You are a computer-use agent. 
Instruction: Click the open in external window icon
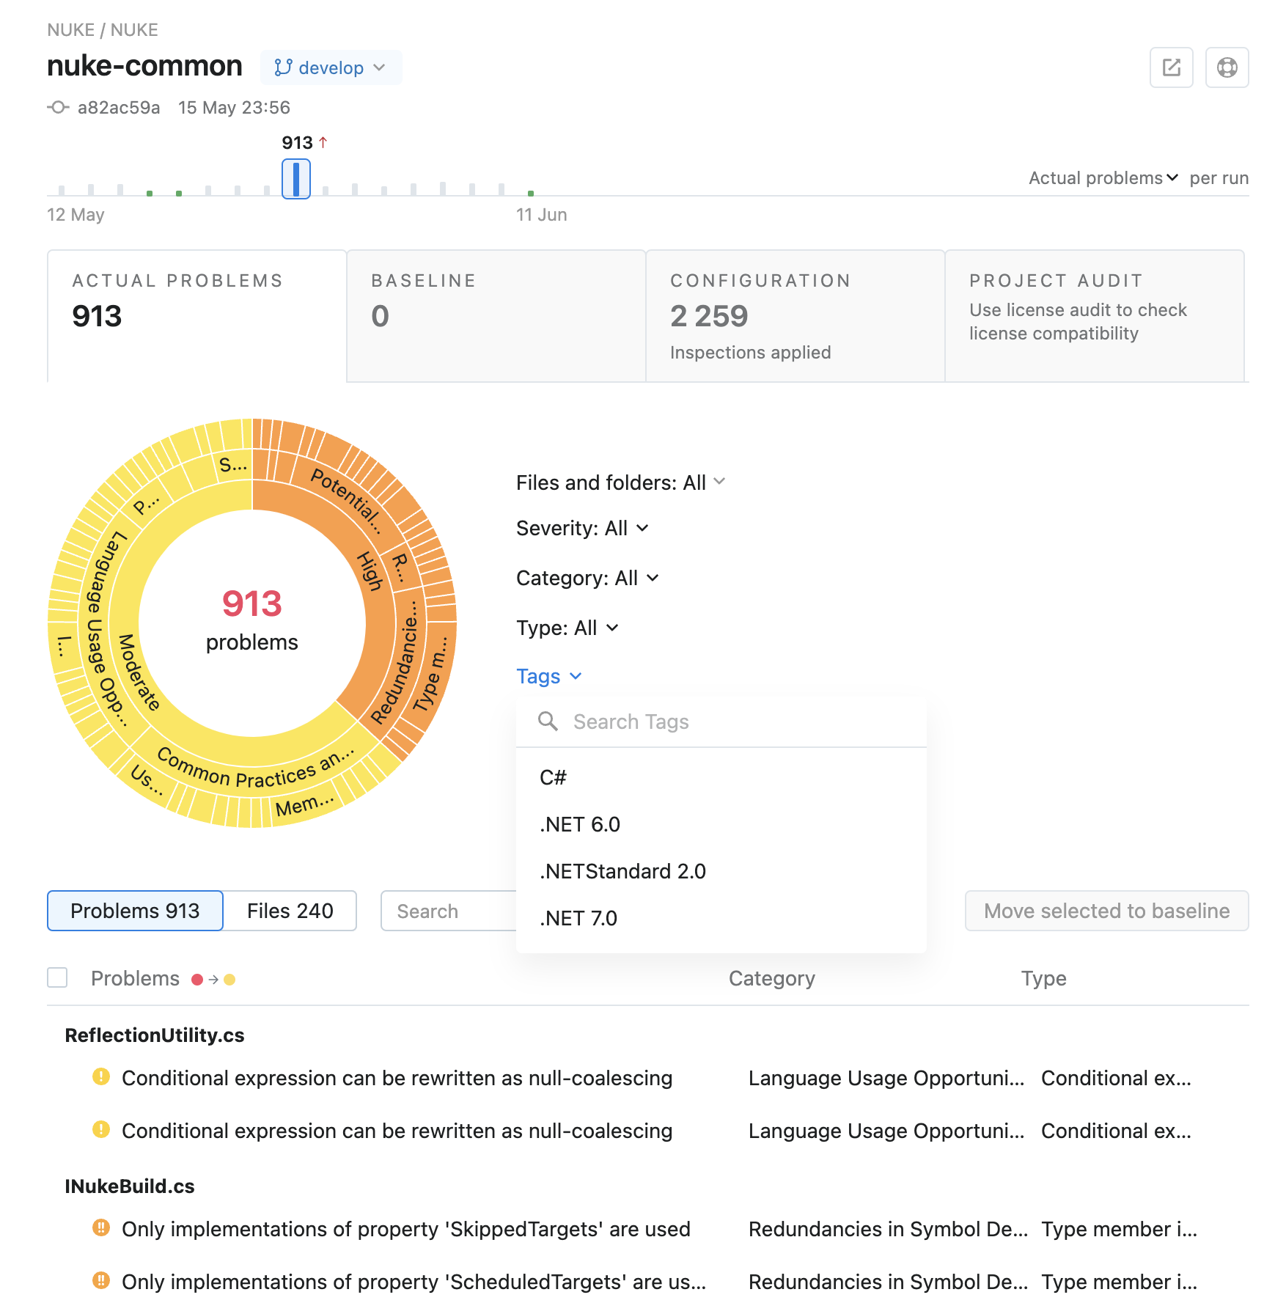click(x=1171, y=67)
